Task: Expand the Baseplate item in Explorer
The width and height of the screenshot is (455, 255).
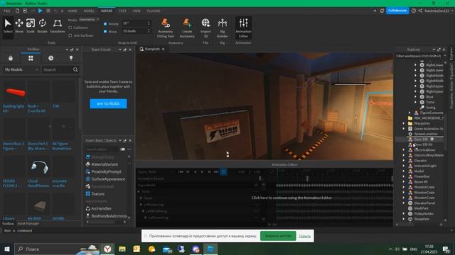Action: 404,219
